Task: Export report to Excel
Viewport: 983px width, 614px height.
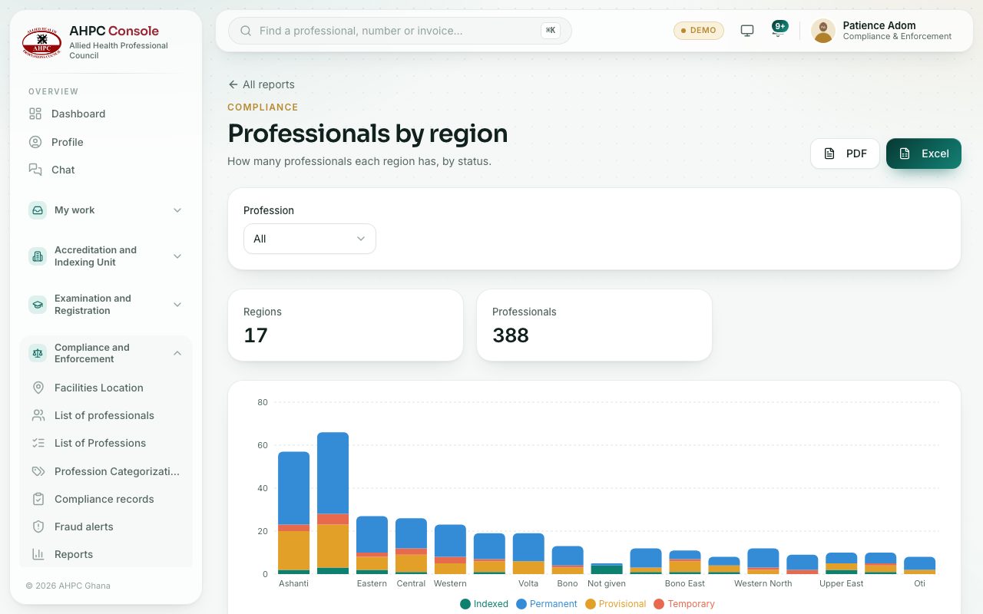Action: point(924,153)
